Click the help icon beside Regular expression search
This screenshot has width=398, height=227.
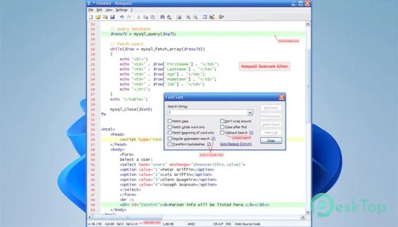(x=213, y=138)
